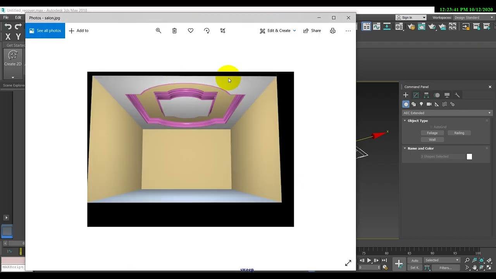The image size is (496, 279).
Task: Click See all photos button
Action: 45,31
